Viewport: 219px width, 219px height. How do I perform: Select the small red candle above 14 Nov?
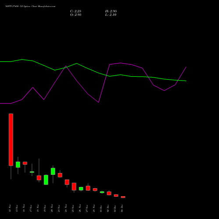pos(25,163)
